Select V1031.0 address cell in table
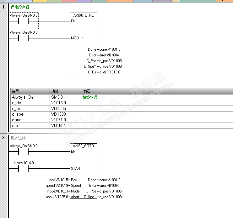 [x=65, y=120]
